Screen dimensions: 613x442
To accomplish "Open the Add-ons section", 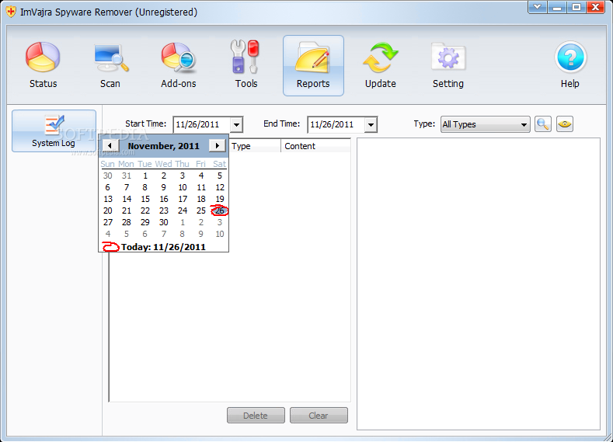I will [x=178, y=65].
